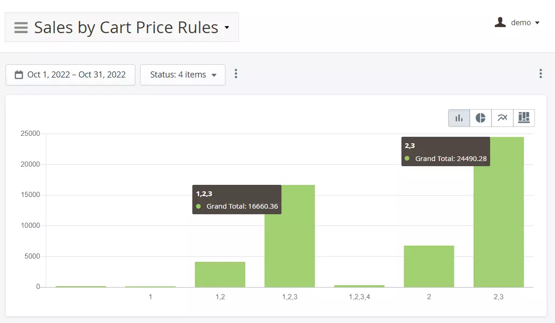The height and width of the screenshot is (323, 555).
Task: Click the green dot in the 1,2,3 tooltip
Action: 198,206
